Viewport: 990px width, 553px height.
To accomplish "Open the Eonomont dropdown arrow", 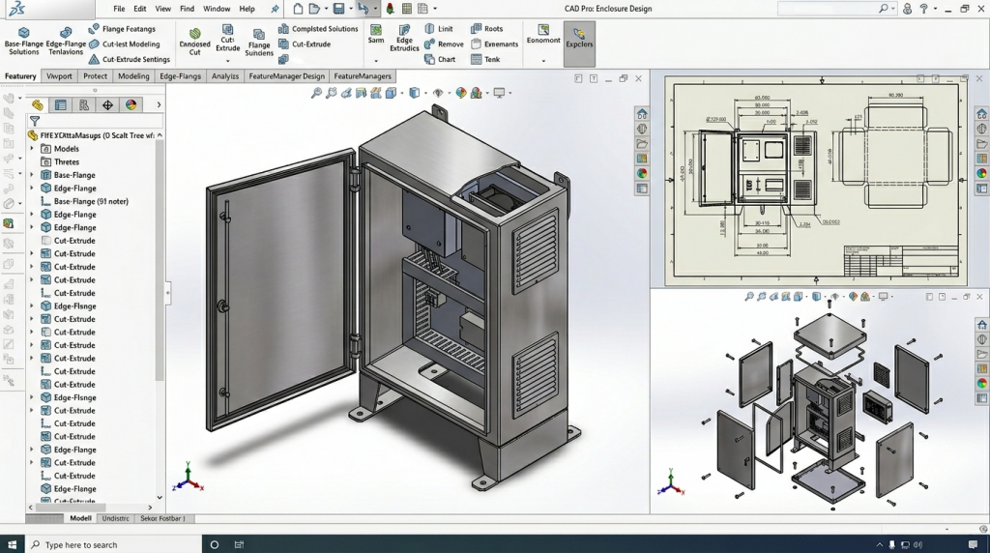I will pyautogui.click(x=543, y=61).
